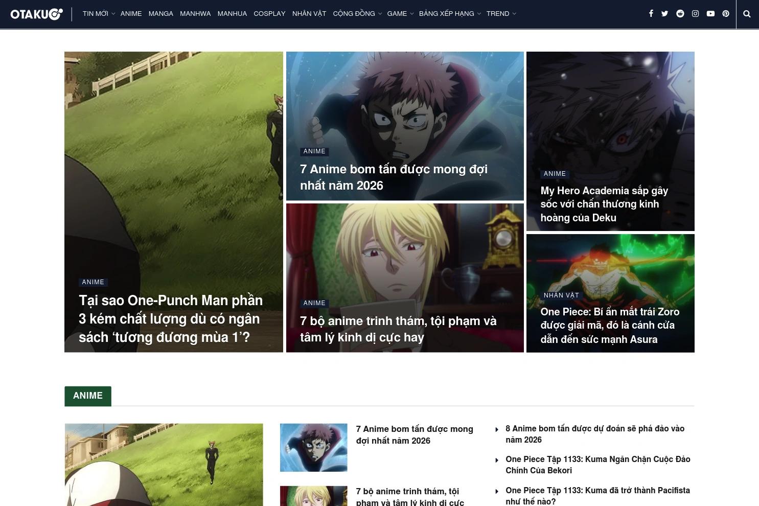Open the CỘNG ĐỒNG menu item
The width and height of the screenshot is (759, 506).
tap(354, 13)
